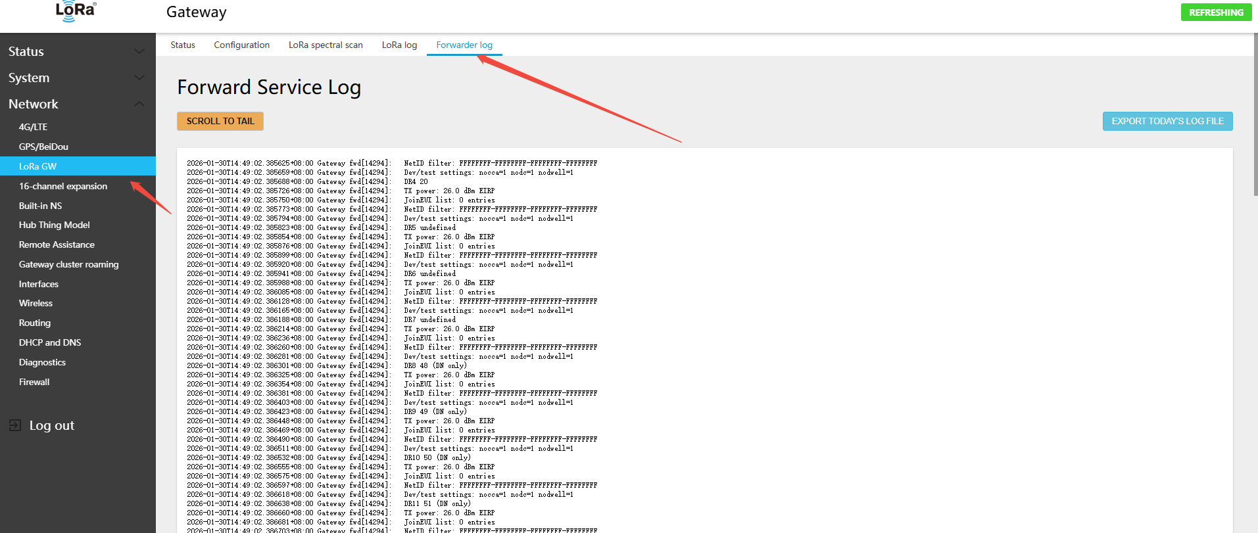Viewport: 1258px width, 533px height.
Task: Click the green Refreshing button
Action: 1216,12
